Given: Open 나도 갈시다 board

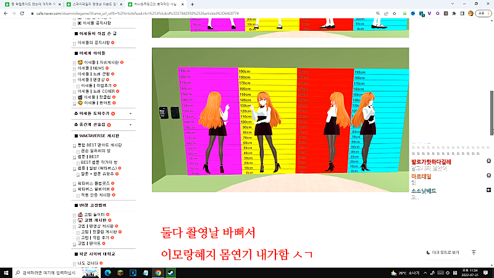Looking at the screenshot, I should coord(88,263).
